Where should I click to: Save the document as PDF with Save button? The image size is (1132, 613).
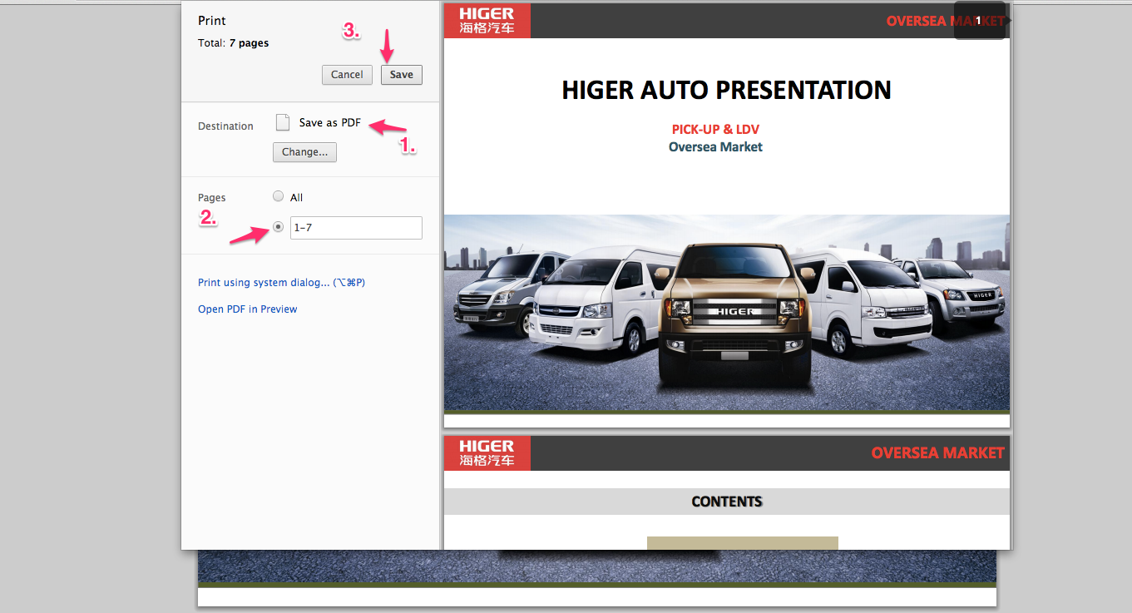(402, 75)
